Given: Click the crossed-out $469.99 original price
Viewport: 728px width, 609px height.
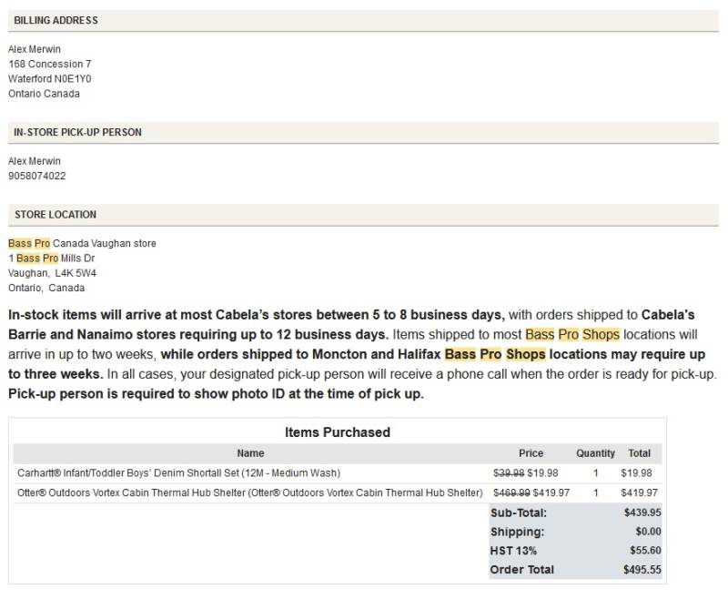Looking at the screenshot, I should click(511, 492).
